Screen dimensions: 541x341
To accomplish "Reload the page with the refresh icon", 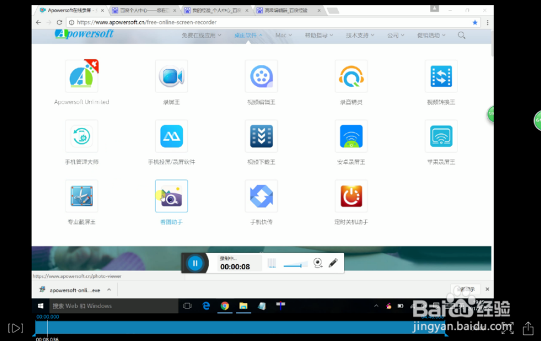I will coord(59,22).
